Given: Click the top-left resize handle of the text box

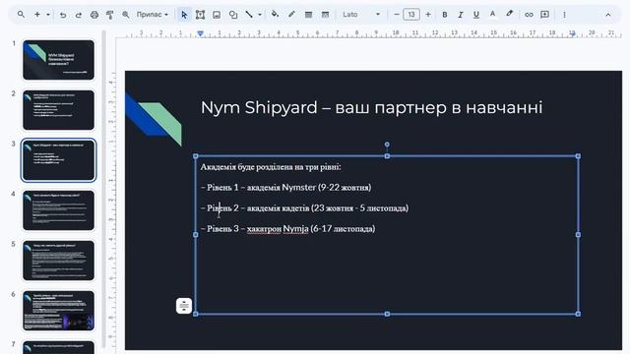Looking at the screenshot, I should [x=196, y=156].
